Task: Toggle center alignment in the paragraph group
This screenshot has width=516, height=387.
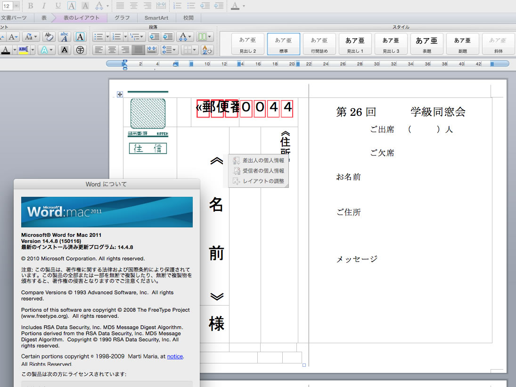Action: 112,50
